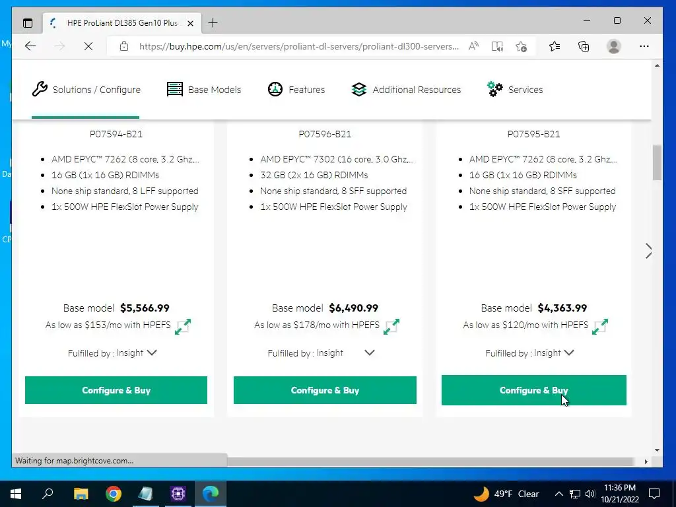Viewport: 676px width, 507px height.
Task: Open File Explorer from taskbar
Action: (81, 494)
